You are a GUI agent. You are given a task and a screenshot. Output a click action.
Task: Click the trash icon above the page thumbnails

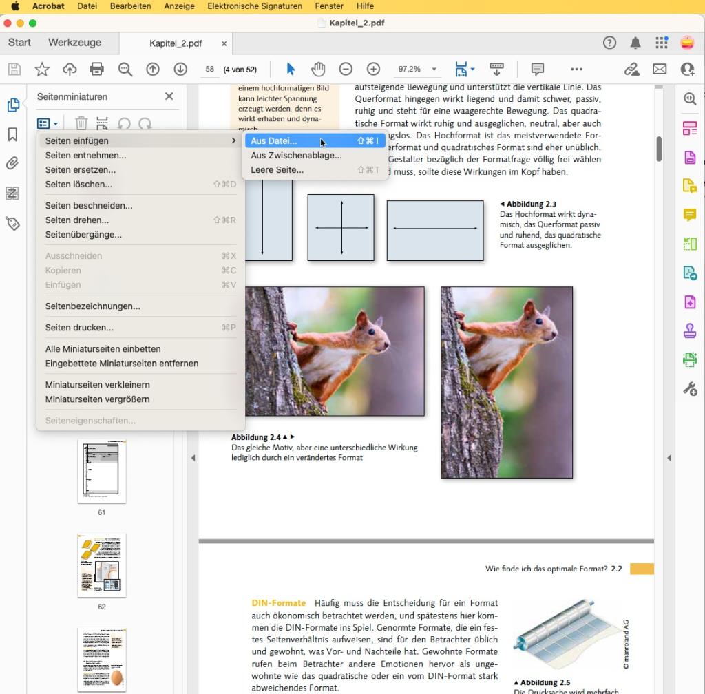point(81,123)
